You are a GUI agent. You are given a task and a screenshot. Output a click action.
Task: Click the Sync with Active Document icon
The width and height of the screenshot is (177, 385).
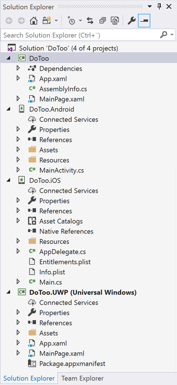90,21
